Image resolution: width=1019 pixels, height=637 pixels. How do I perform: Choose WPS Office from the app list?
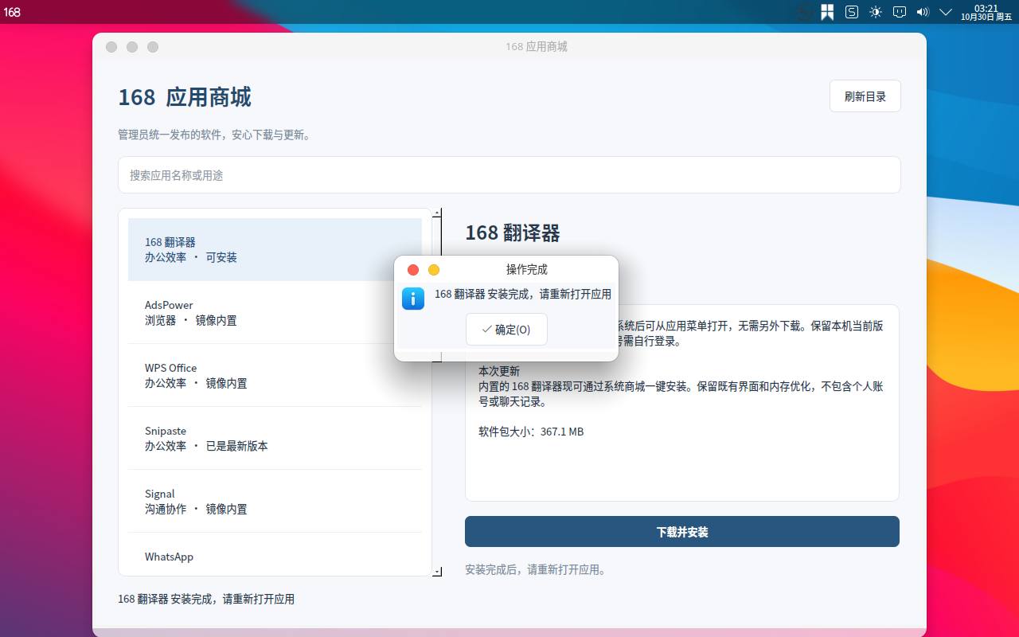(x=275, y=375)
